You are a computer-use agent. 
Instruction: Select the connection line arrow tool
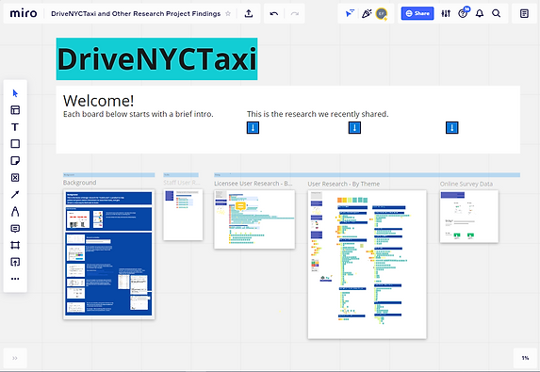click(15, 194)
